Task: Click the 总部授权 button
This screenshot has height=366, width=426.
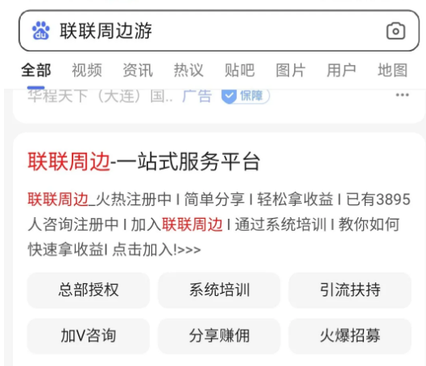Action: [89, 290]
